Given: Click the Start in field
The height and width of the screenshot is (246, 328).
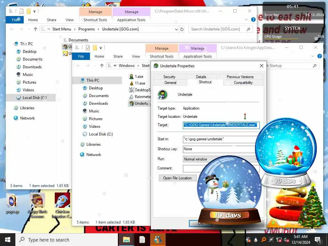Looking at the screenshot, I should coord(220,139).
